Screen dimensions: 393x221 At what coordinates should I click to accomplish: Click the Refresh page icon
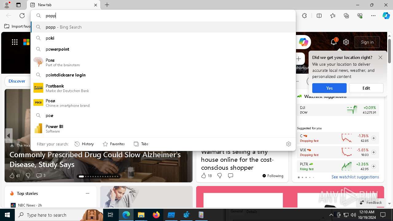pyautogui.click(x=22, y=16)
